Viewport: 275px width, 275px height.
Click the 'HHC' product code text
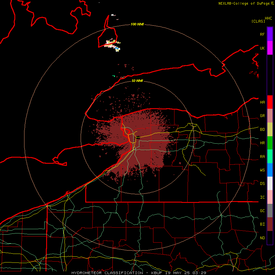coord(268,18)
